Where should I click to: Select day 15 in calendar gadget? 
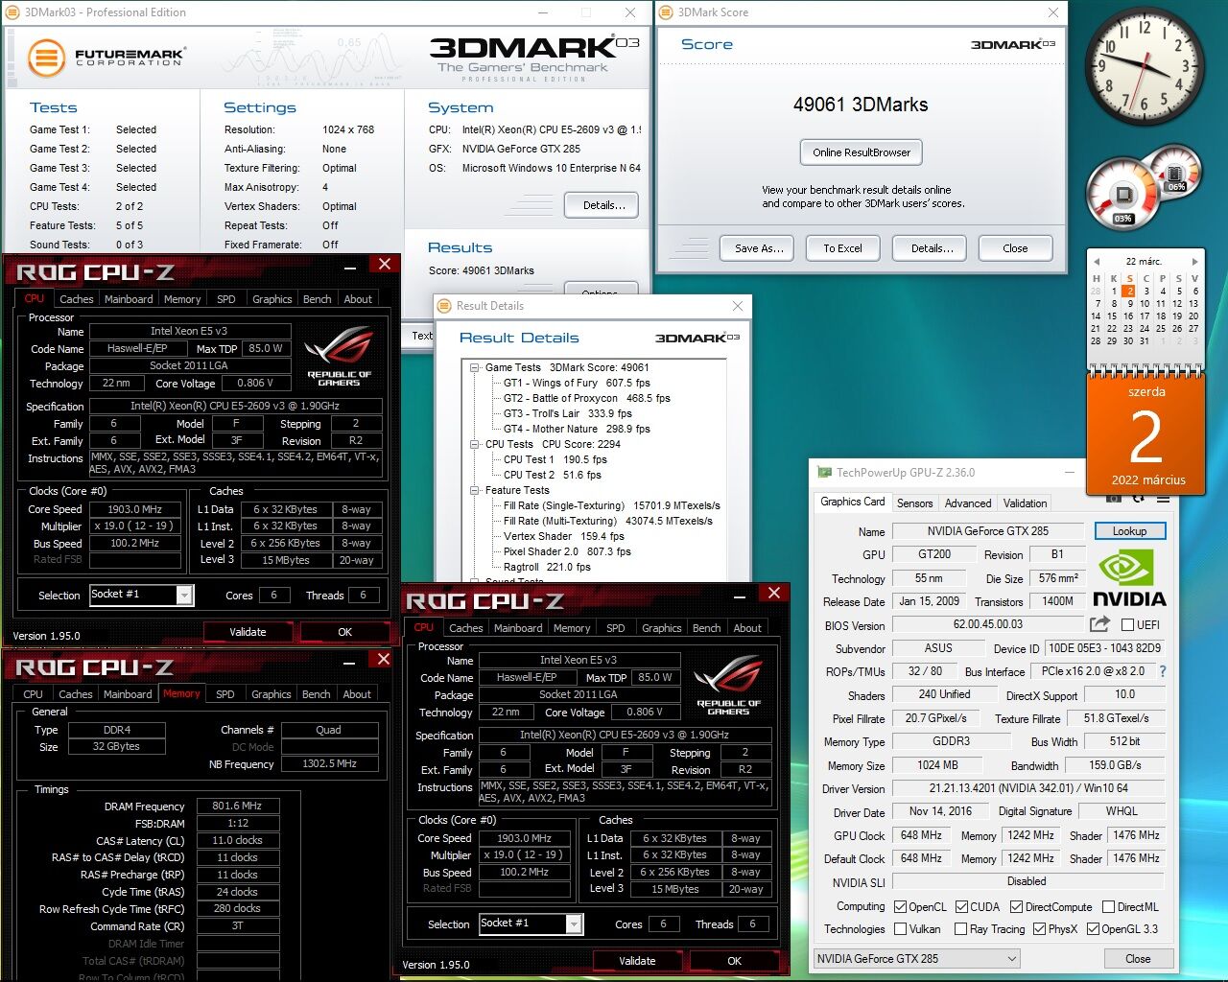[x=1112, y=316]
